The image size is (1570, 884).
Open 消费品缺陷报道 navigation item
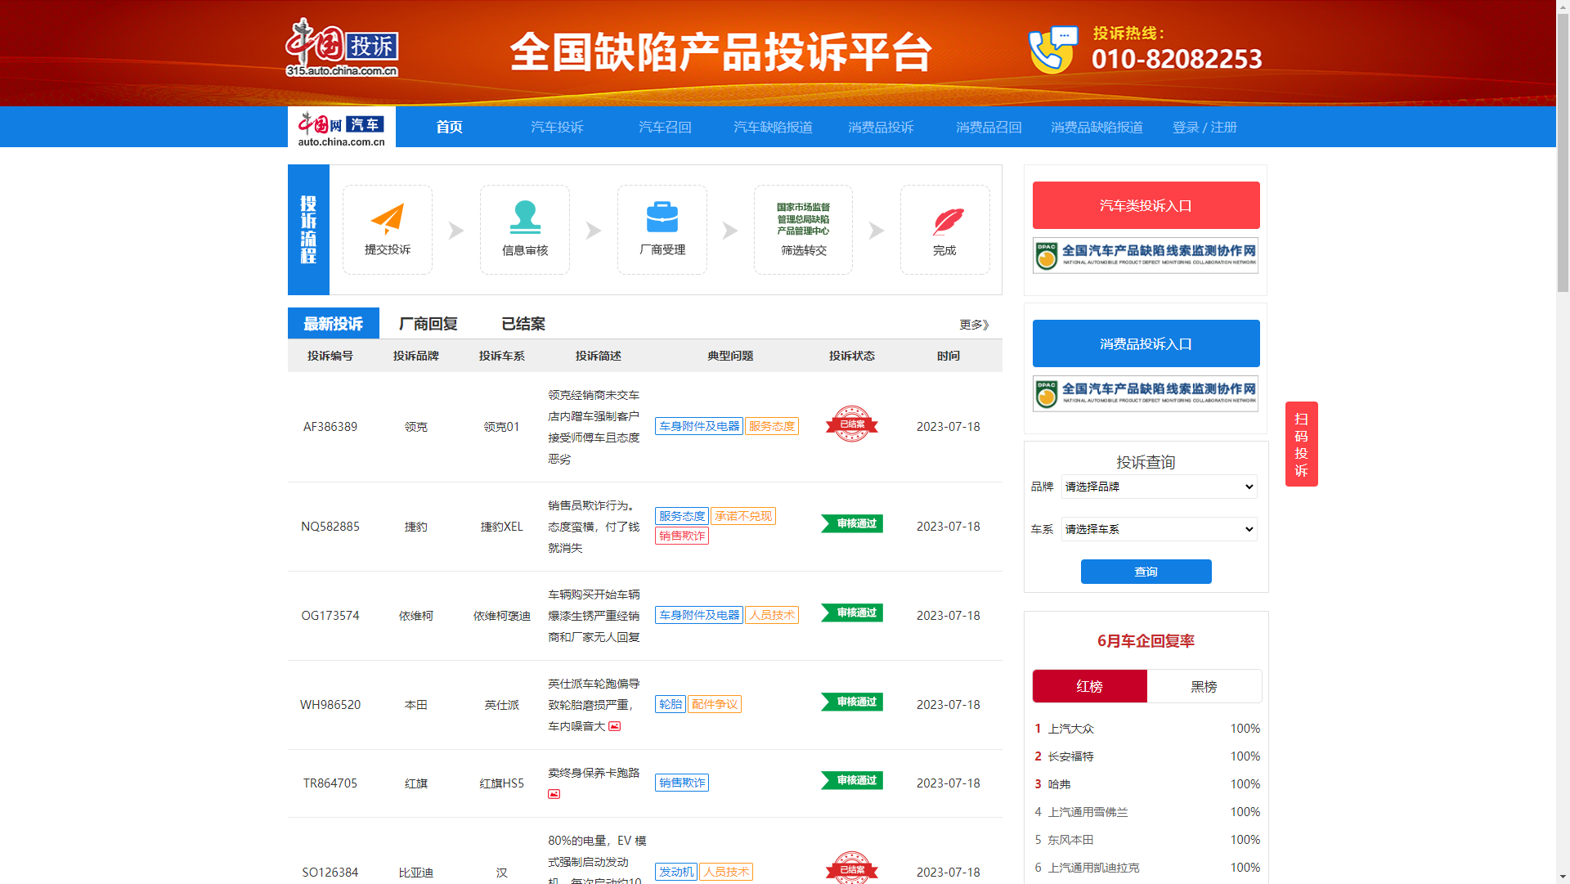[1097, 127]
